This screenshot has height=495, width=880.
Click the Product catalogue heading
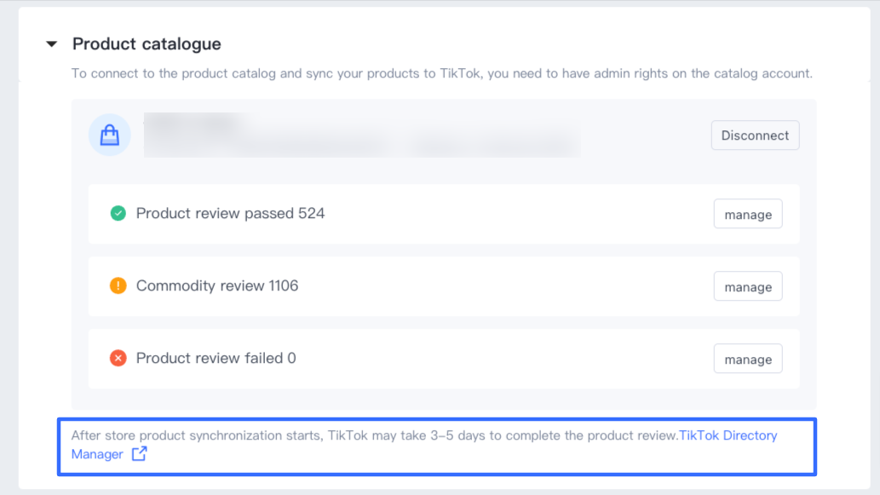(x=147, y=44)
